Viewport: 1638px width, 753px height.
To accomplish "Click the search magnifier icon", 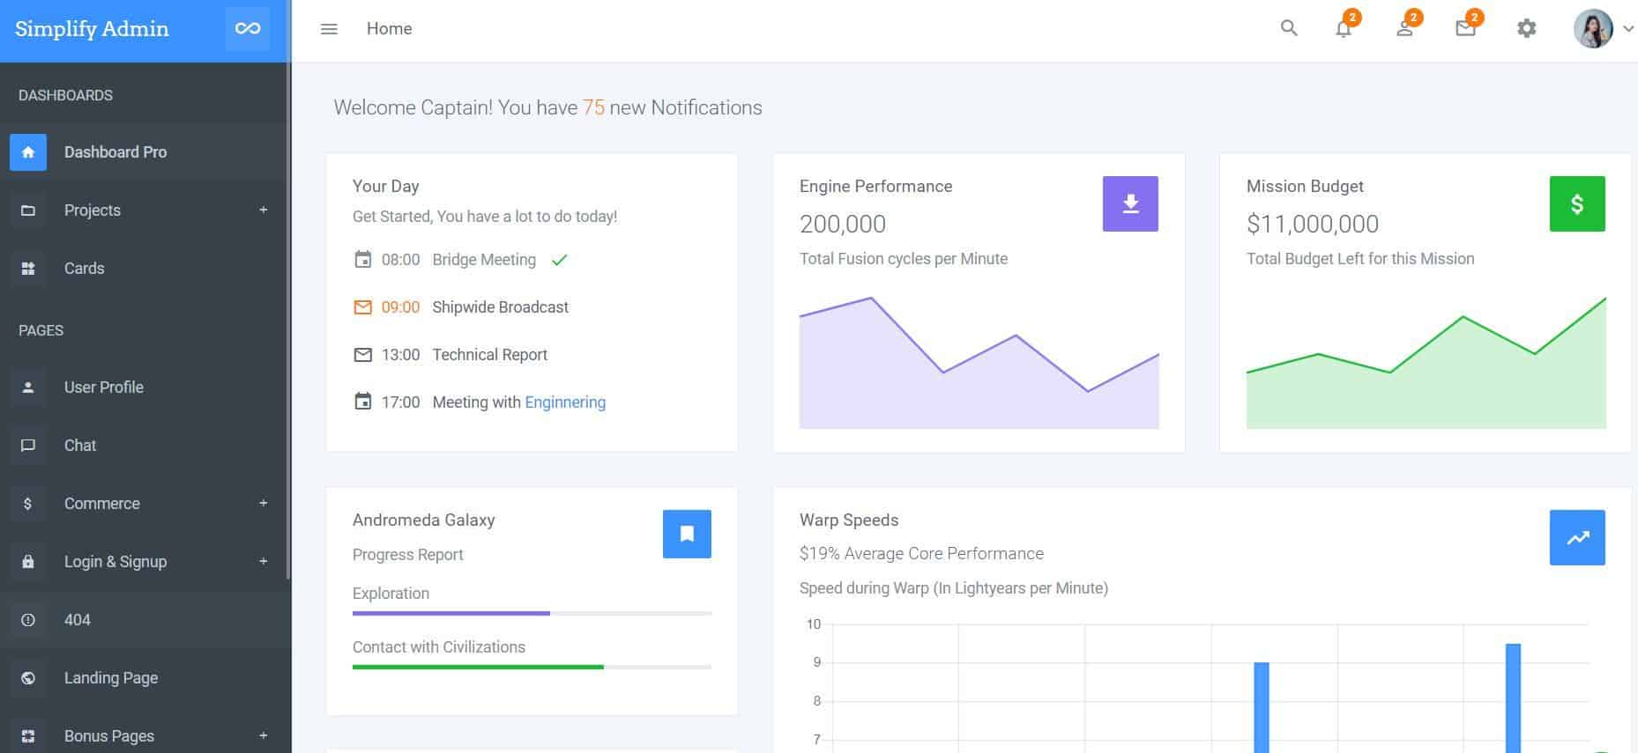I will 1289,28.
